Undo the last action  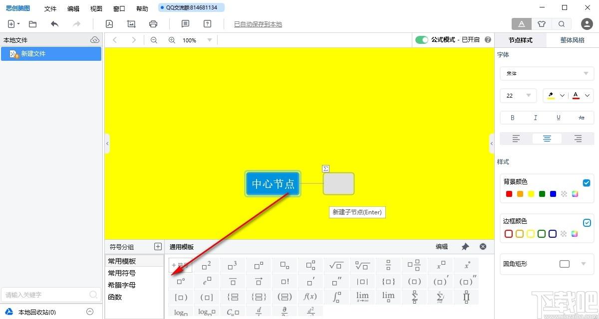coord(55,24)
